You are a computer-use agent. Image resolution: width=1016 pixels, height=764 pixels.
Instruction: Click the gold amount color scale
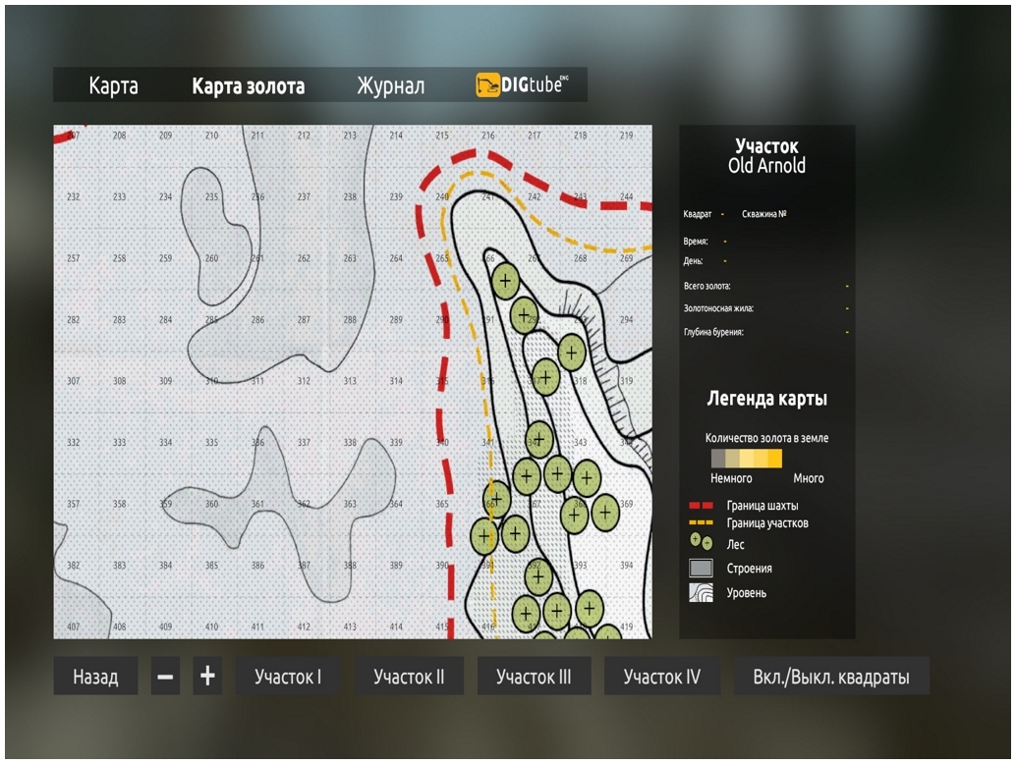pos(747,459)
